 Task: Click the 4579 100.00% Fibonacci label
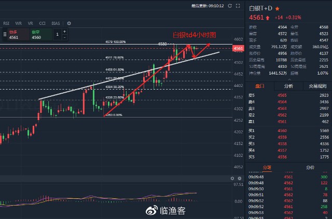pyautogui.click(x=115, y=41)
